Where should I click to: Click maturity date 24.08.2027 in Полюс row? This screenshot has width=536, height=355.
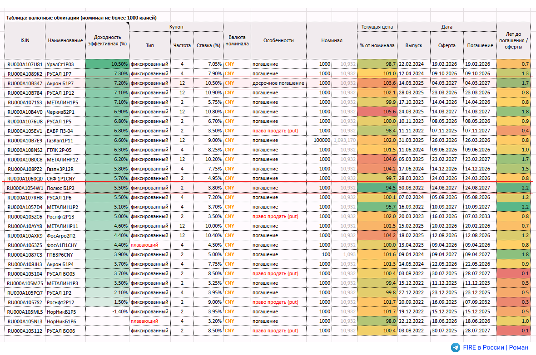[x=480, y=188]
